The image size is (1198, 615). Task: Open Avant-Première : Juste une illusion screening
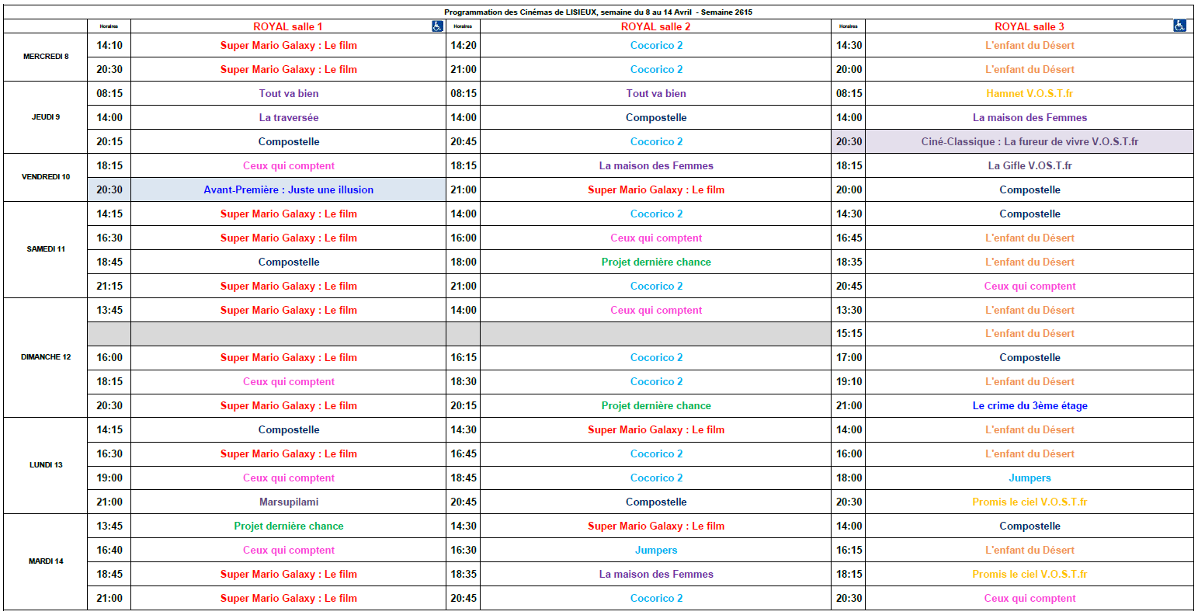(x=288, y=190)
